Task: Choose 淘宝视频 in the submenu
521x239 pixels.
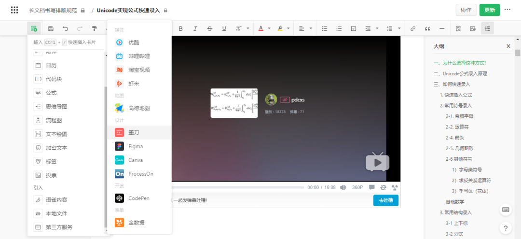Action: click(139, 70)
